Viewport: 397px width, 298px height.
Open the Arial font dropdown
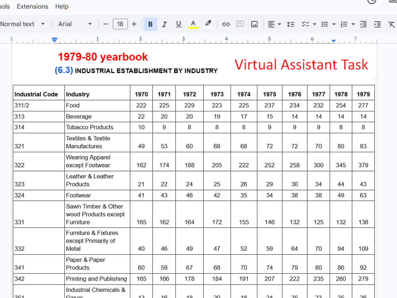[x=75, y=24]
